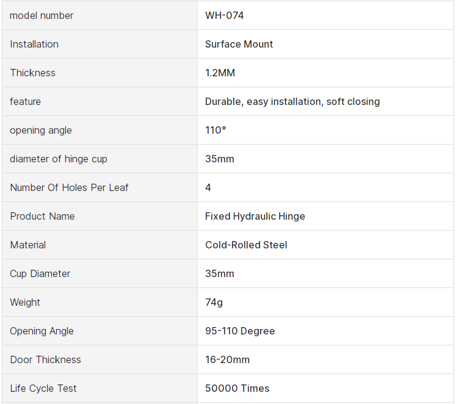Image resolution: width=456 pixels, height=404 pixels.
Task: Click the 1.2MM thickness value
Action: coord(220,73)
